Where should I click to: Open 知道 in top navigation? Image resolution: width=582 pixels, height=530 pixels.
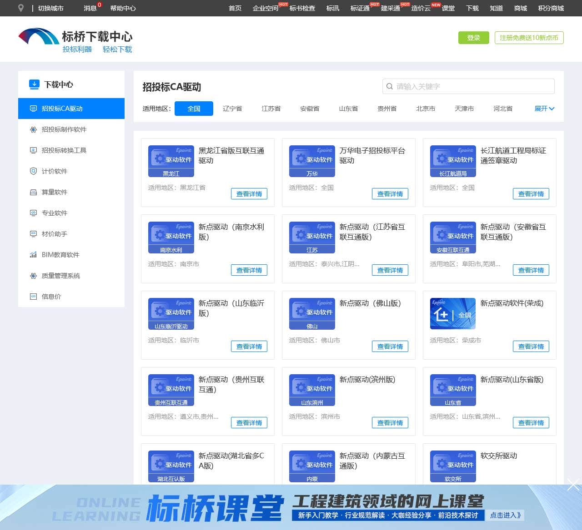[x=497, y=8]
